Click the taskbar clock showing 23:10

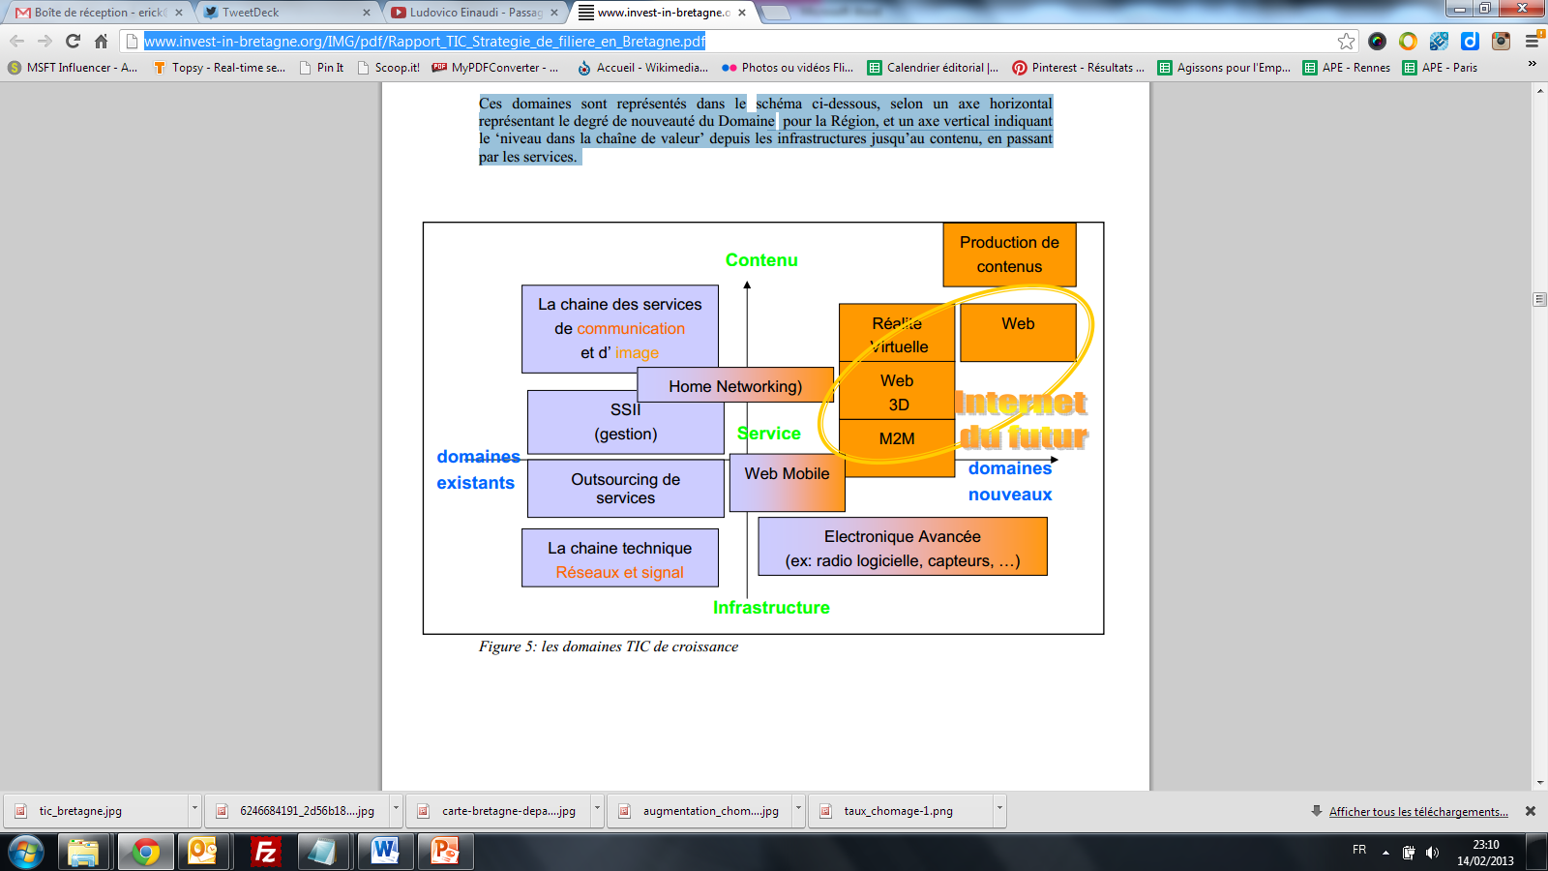tap(1485, 853)
